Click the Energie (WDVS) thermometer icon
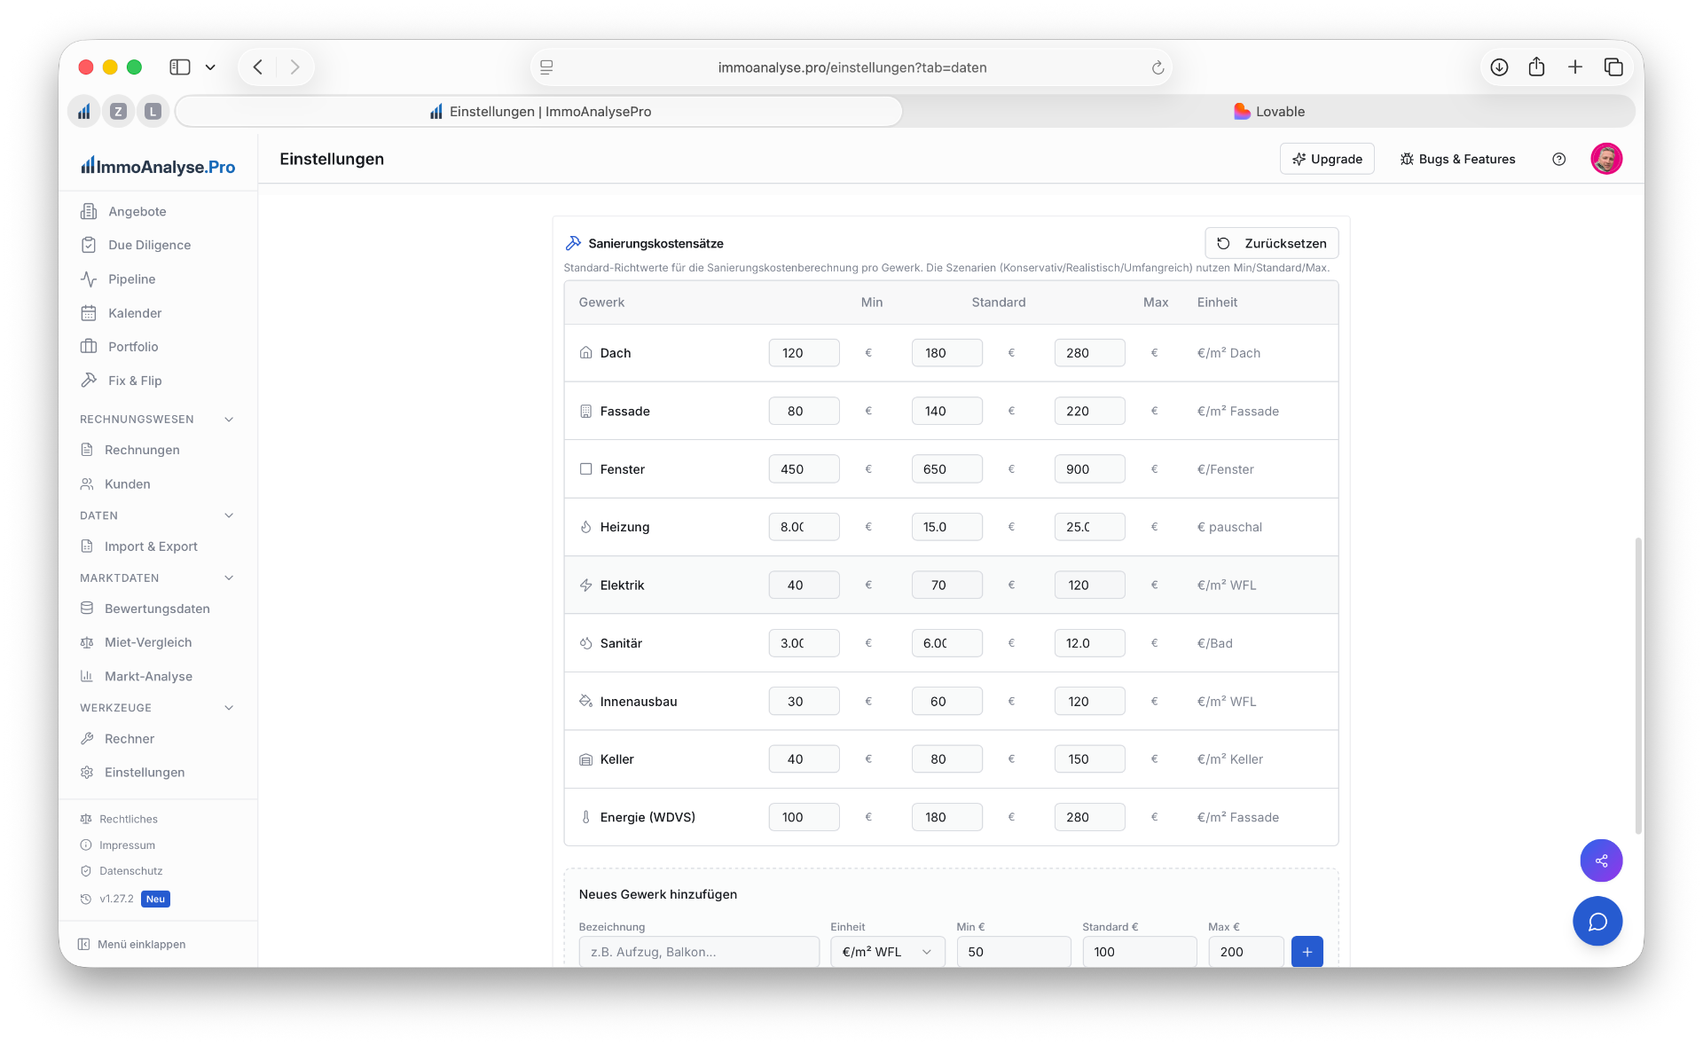1703x1045 pixels. [585, 817]
